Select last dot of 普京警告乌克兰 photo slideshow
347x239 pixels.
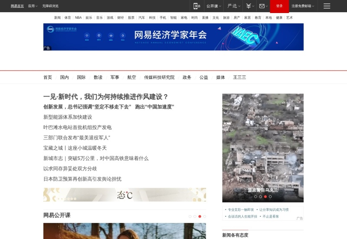[270, 197]
